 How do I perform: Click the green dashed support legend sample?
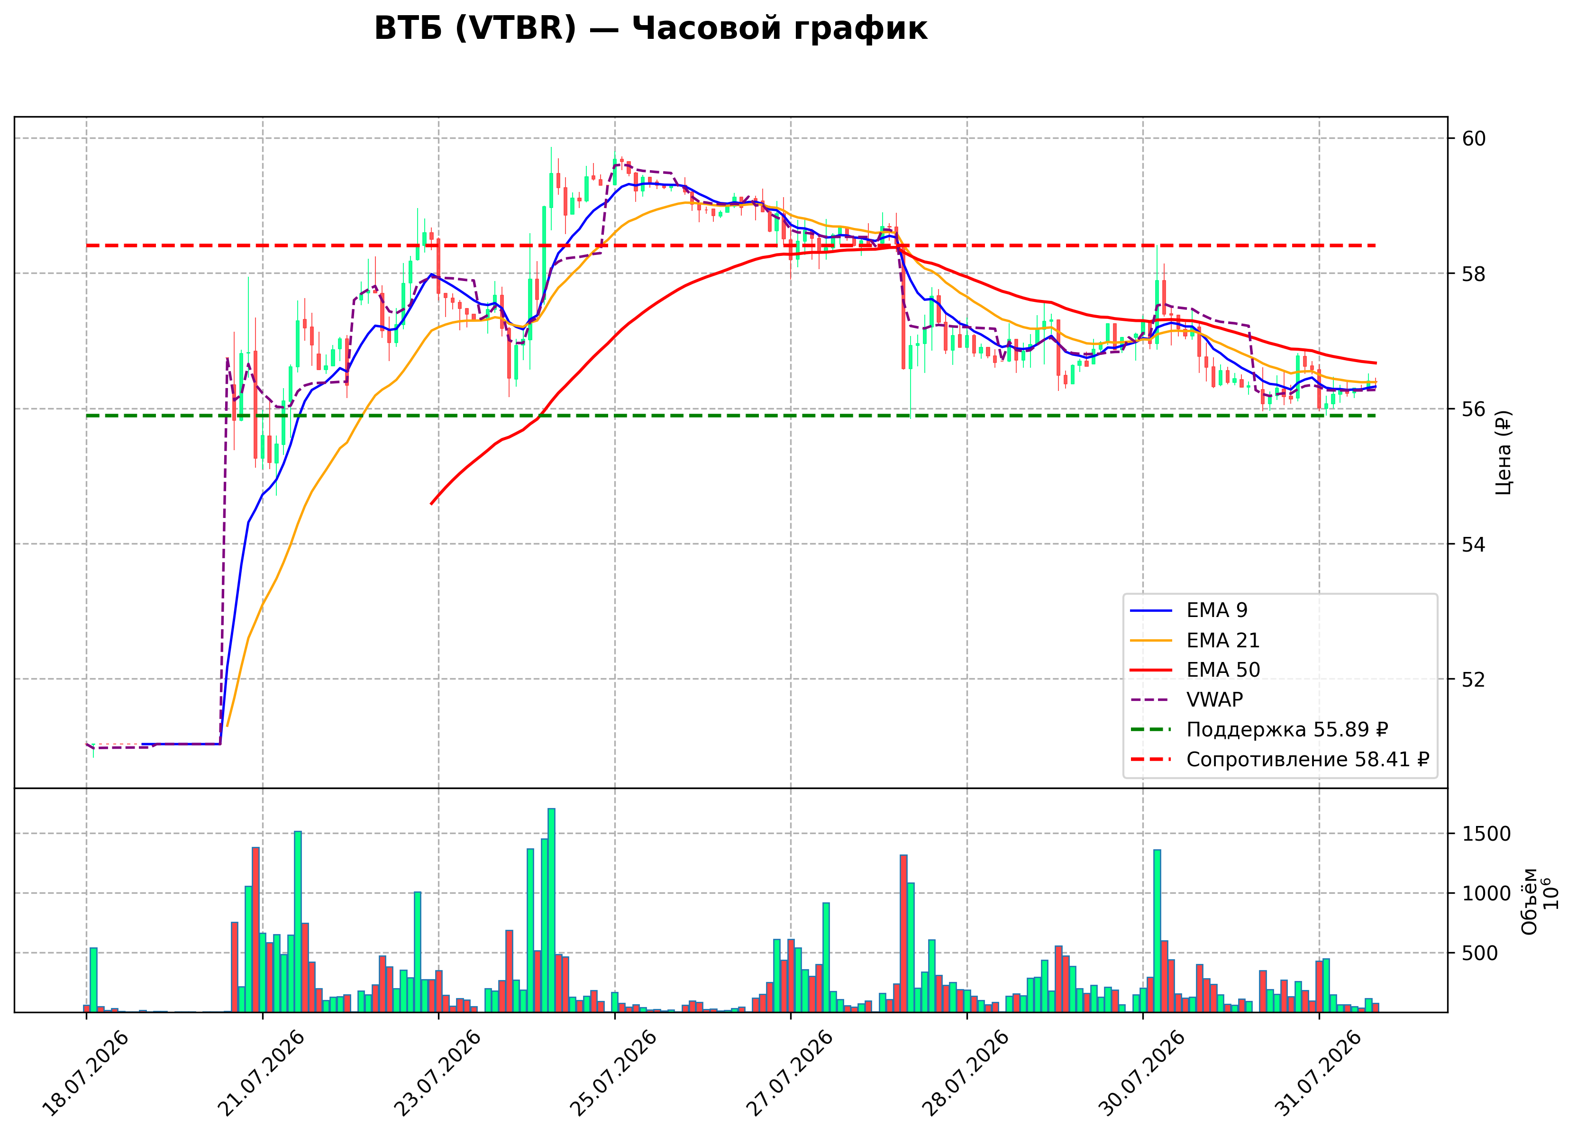click(1151, 730)
